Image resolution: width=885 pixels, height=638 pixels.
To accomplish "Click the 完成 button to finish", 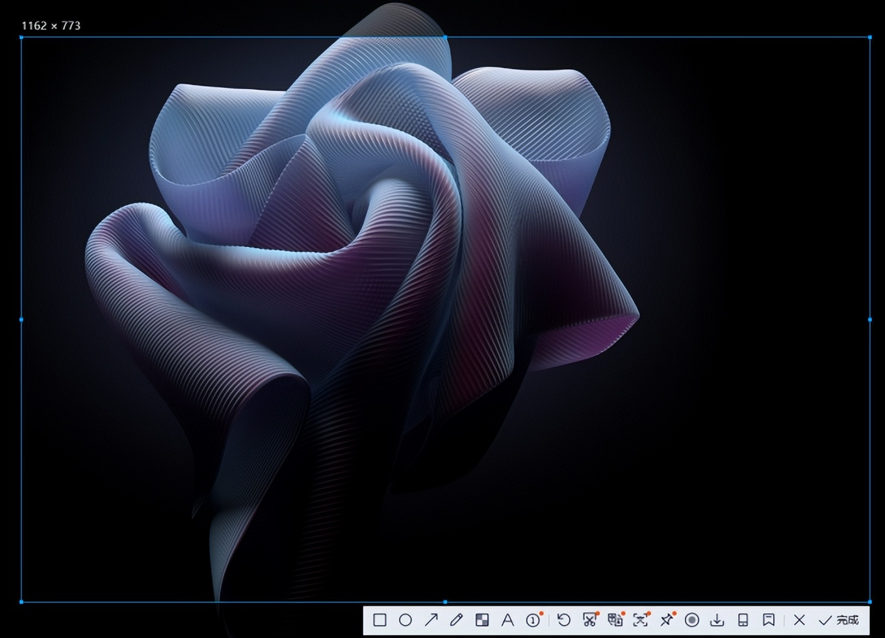I will click(839, 620).
